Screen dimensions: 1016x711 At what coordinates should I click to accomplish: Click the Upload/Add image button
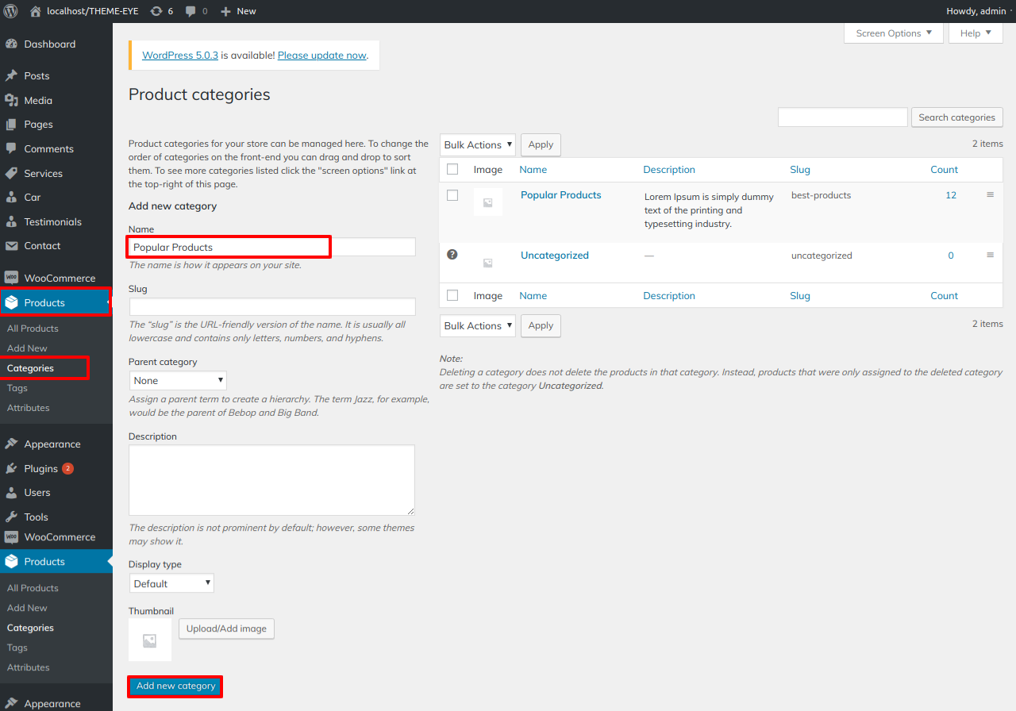point(226,628)
